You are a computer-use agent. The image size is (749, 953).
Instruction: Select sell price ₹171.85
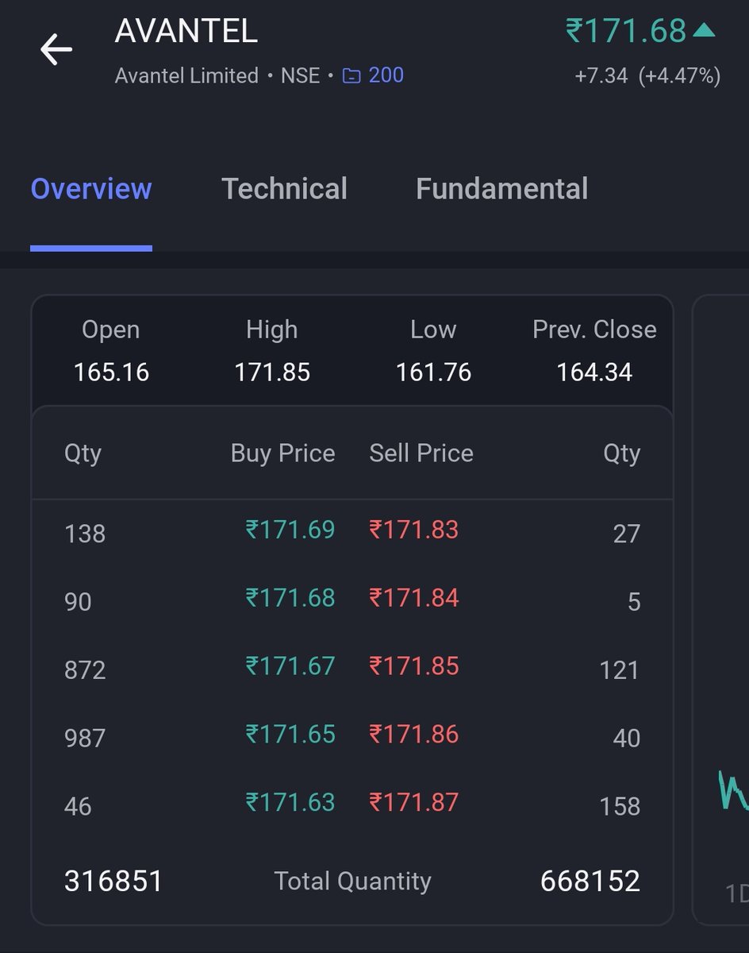[x=414, y=666]
